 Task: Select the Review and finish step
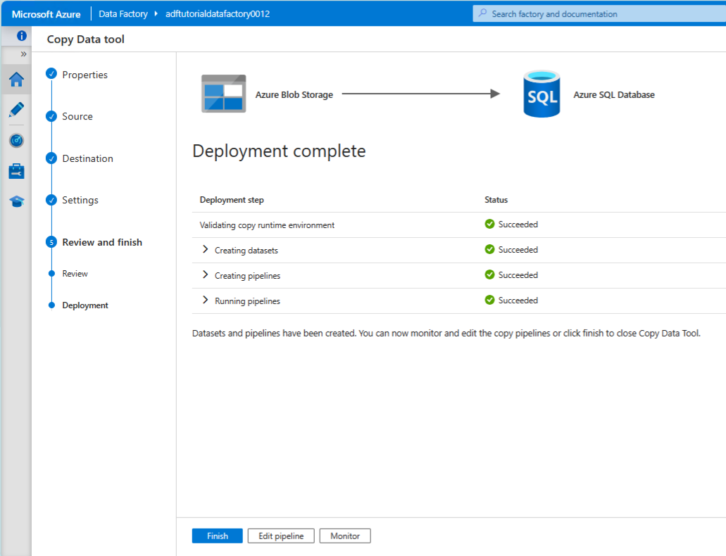coord(102,242)
